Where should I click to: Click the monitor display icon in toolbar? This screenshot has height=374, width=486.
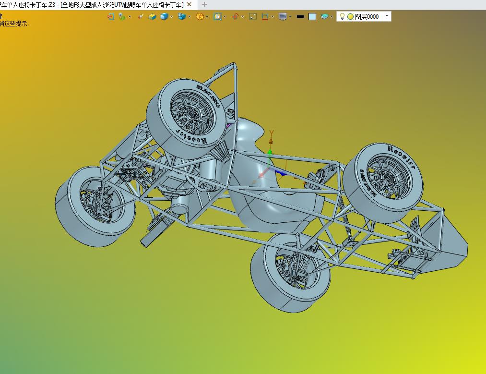pos(283,16)
